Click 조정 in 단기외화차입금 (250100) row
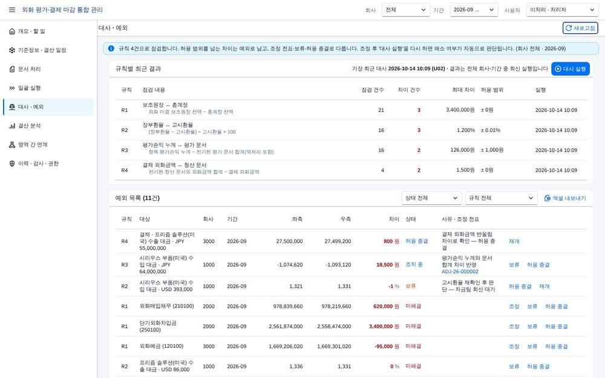 [514, 327]
